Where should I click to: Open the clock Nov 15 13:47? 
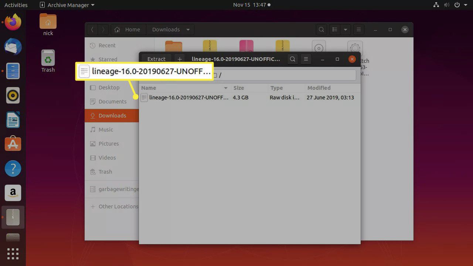pos(252,5)
